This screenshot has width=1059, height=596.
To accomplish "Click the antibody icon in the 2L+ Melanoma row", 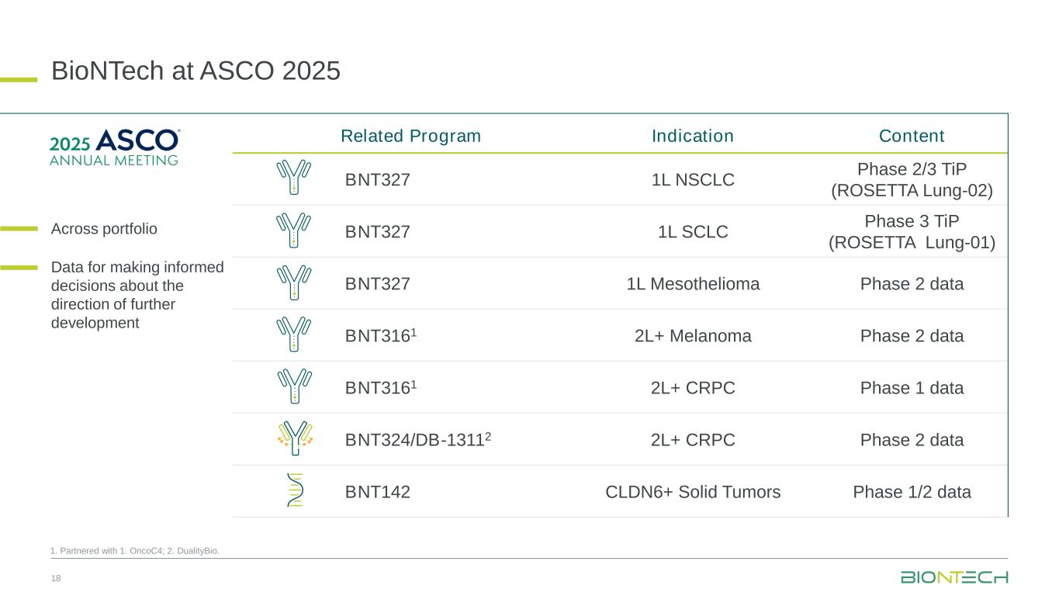I will coord(293,334).
